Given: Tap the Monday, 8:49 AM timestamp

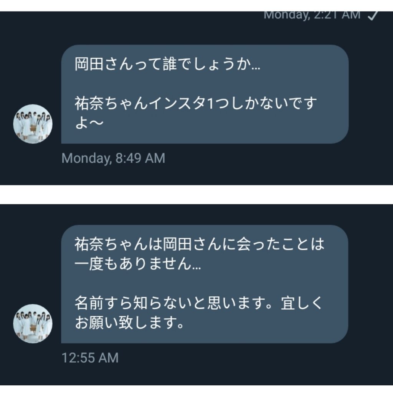Looking at the screenshot, I should [x=113, y=159].
